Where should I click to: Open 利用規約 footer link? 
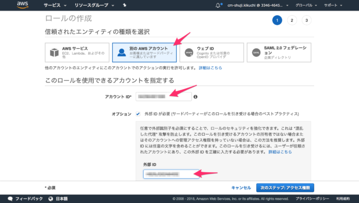coord(343,199)
